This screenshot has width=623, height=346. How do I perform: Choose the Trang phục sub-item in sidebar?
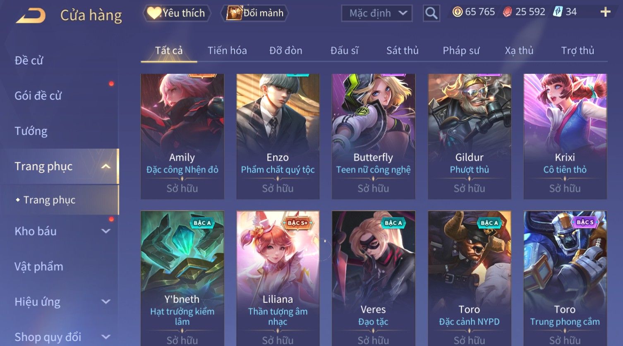(x=49, y=200)
